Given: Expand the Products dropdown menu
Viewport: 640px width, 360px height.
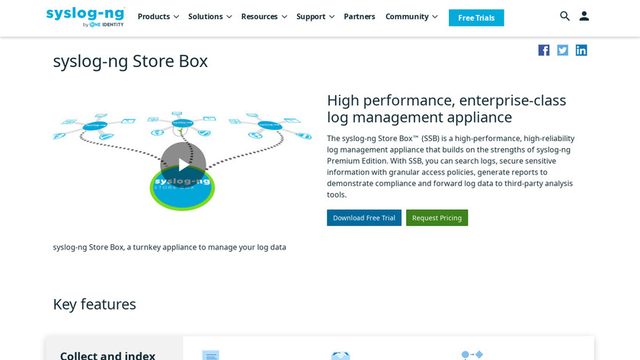Looking at the screenshot, I should click(158, 17).
